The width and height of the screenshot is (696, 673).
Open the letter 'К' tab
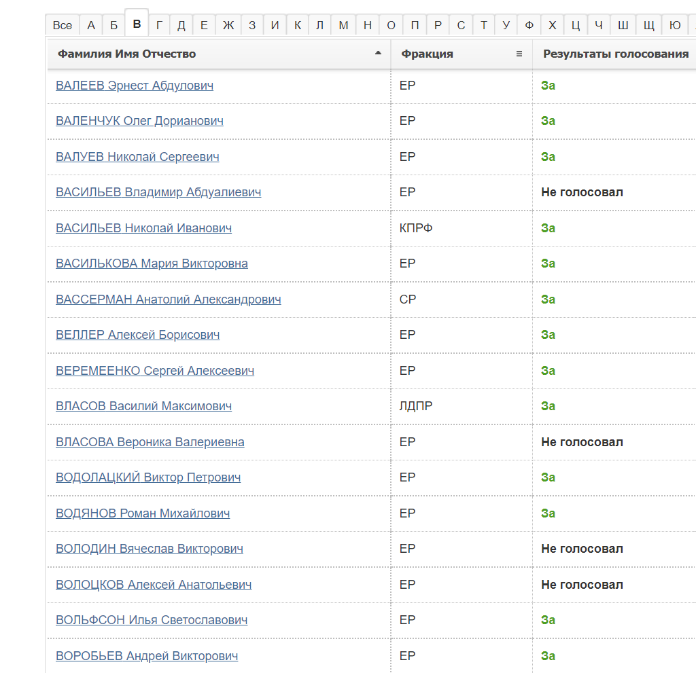tap(297, 26)
